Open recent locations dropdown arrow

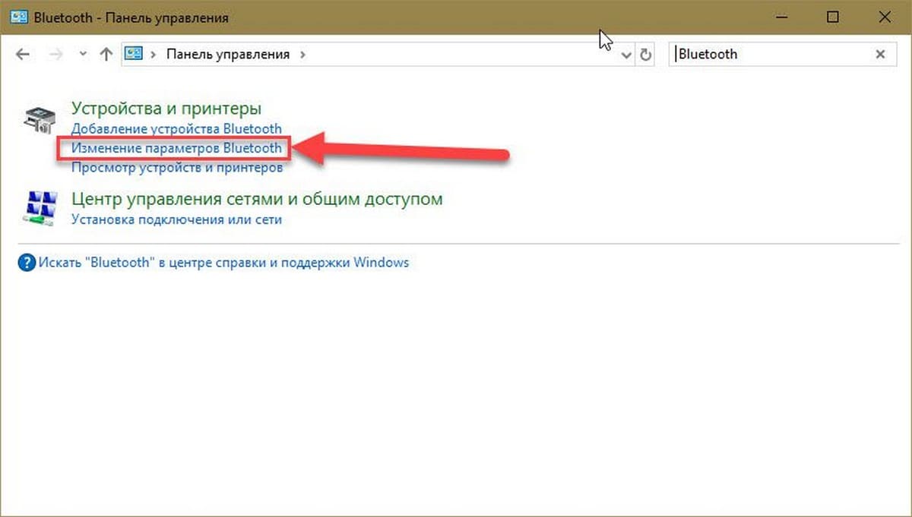point(83,55)
